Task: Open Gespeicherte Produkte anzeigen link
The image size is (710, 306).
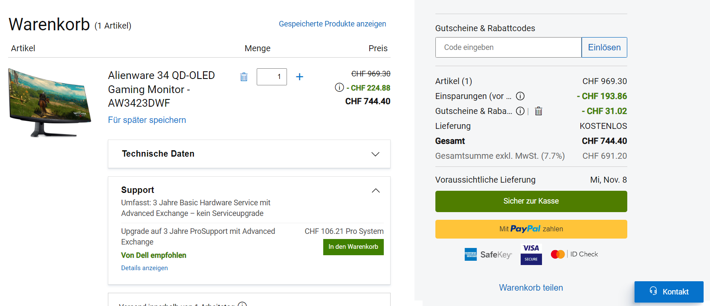Action: point(332,24)
